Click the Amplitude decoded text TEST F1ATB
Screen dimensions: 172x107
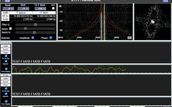coord(31,62)
